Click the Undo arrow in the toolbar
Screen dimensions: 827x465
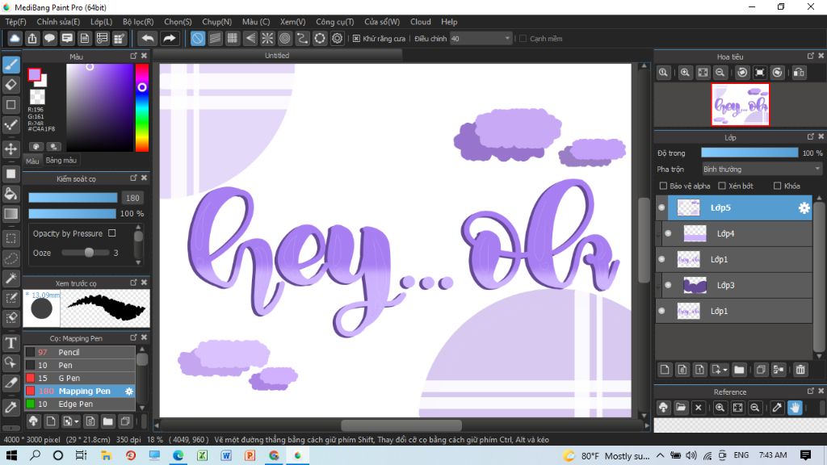coord(149,39)
